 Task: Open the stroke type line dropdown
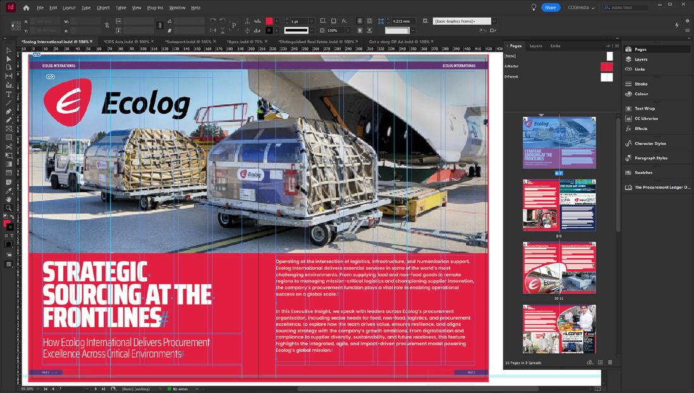point(312,30)
